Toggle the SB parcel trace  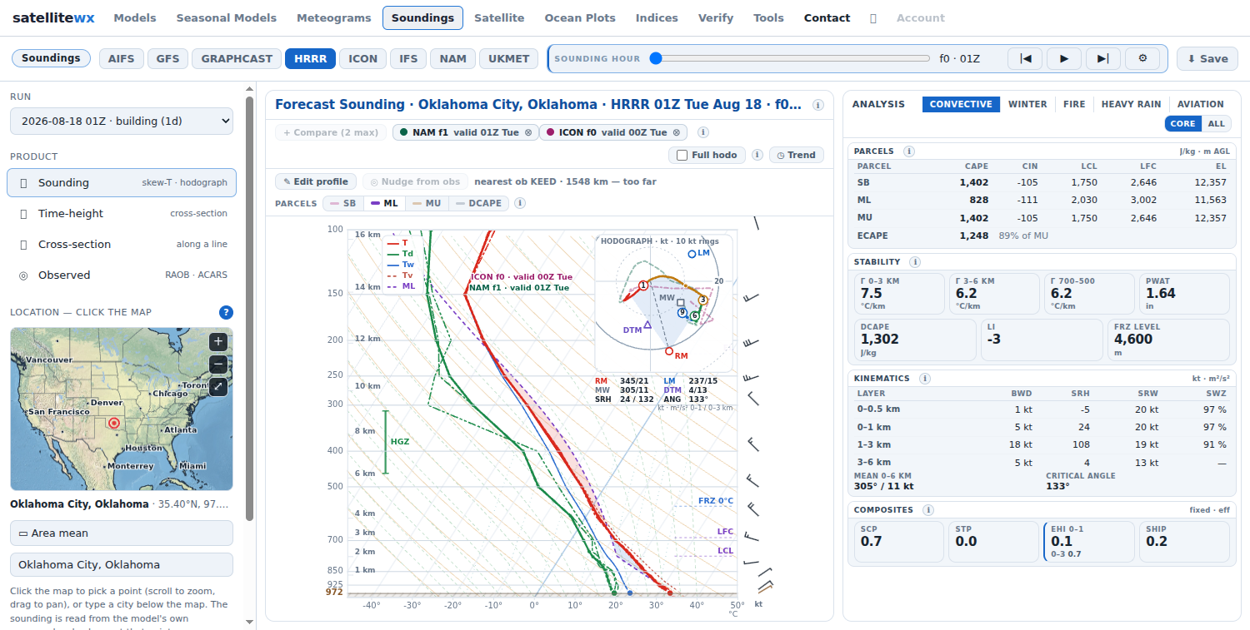pyautogui.click(x=343, y=203)
